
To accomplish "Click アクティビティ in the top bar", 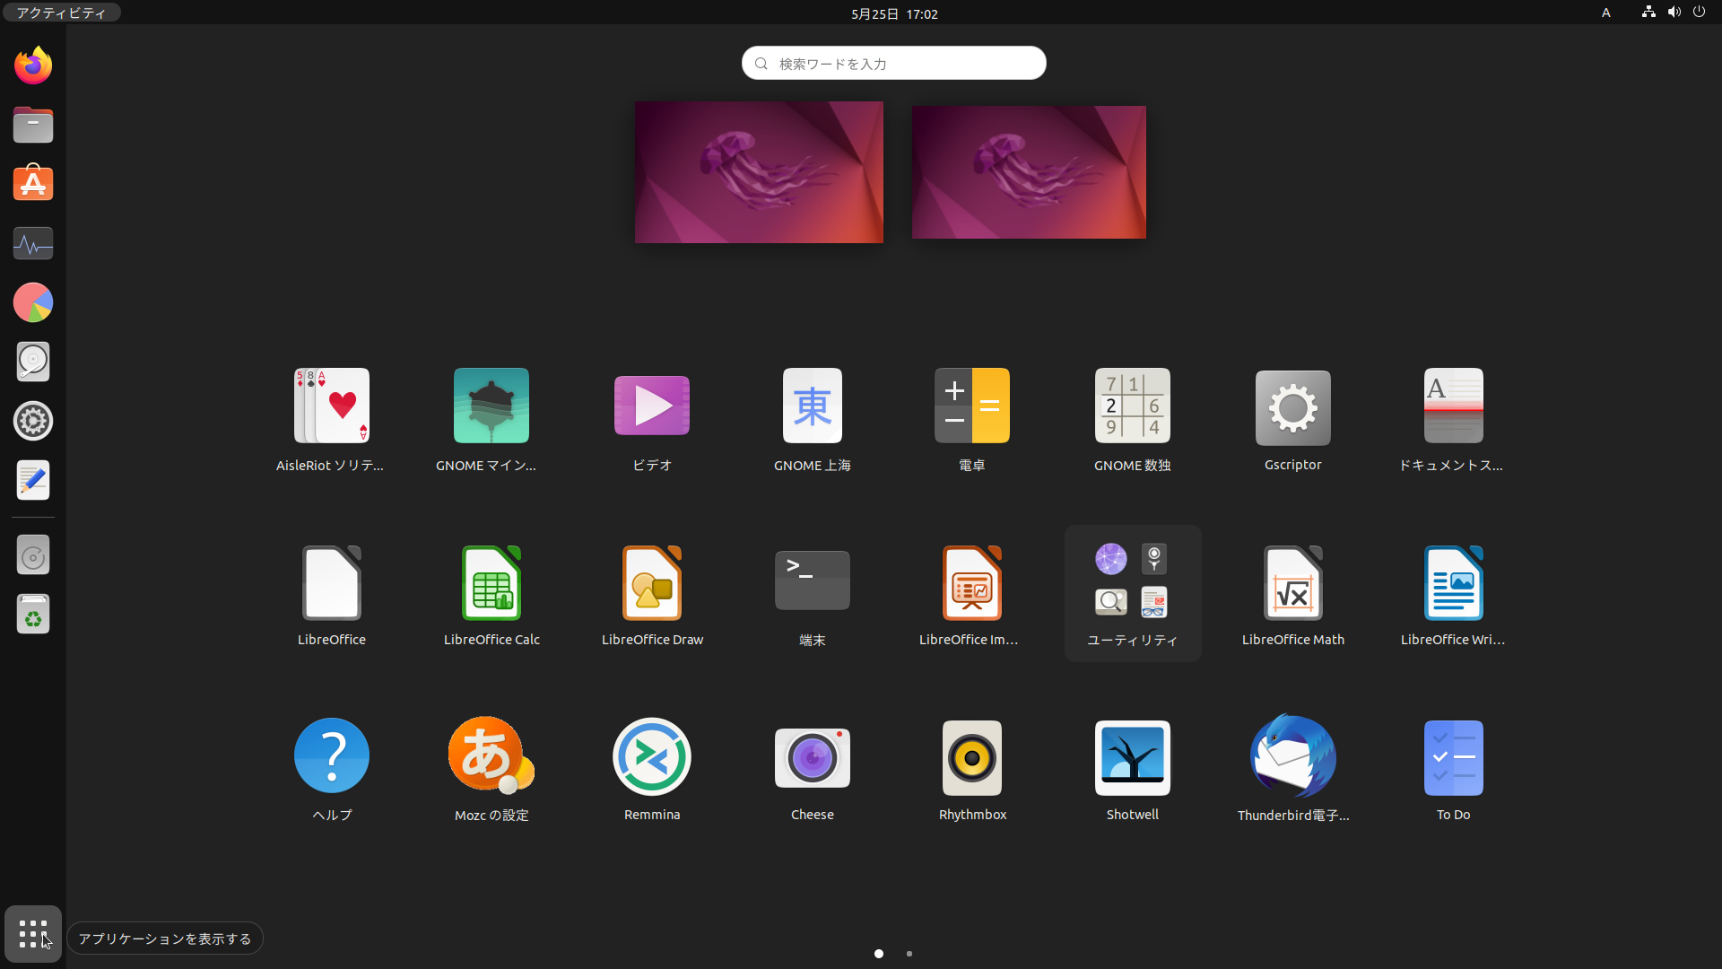I will point(60,13).
